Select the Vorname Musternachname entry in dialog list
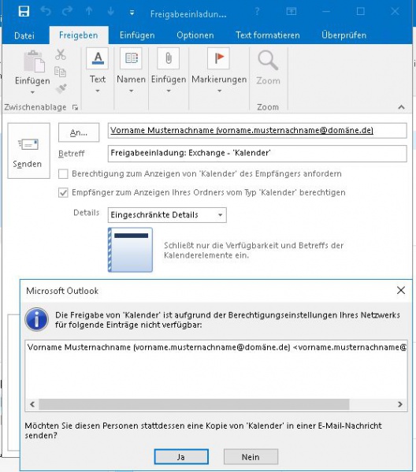Image resolution: width=416 pixels, height=472 pixels. pyautogui.click(x=217, y=347)
